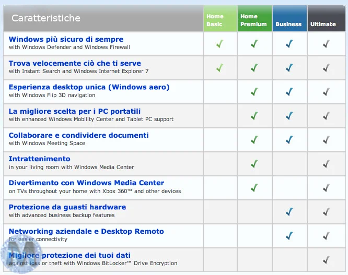Open 'Networking aziendale e Desktop Remoto' link

86,231
